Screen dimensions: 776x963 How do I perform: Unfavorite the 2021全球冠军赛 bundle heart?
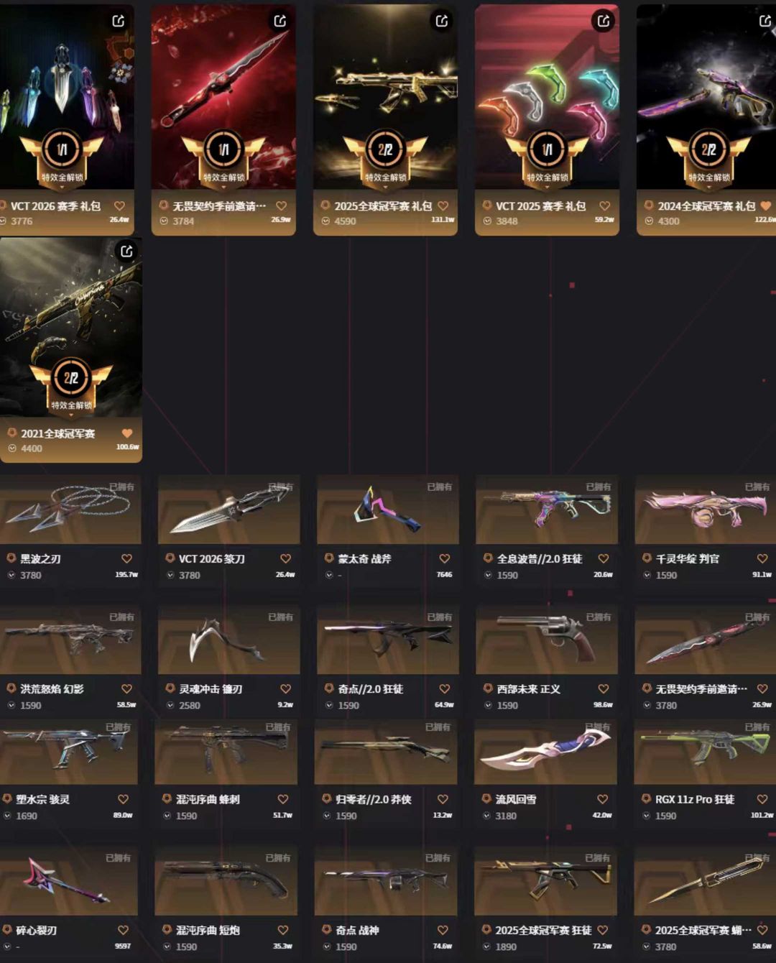(127, 433)
